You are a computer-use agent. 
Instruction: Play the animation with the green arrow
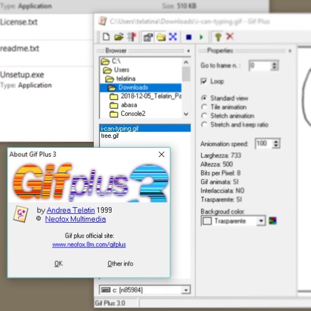201,37
